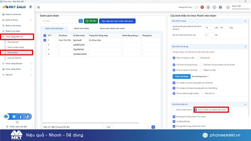Collapse the Cấu hình chung section

click(245, 21)
